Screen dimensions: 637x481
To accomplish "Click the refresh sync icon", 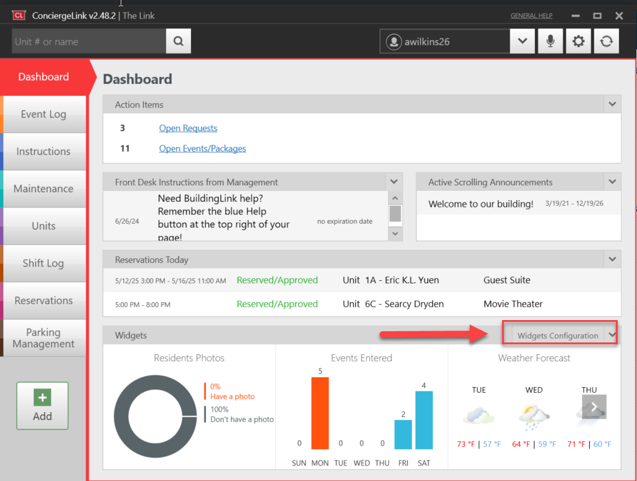I will pyautogui.click(x=607, y=41).
